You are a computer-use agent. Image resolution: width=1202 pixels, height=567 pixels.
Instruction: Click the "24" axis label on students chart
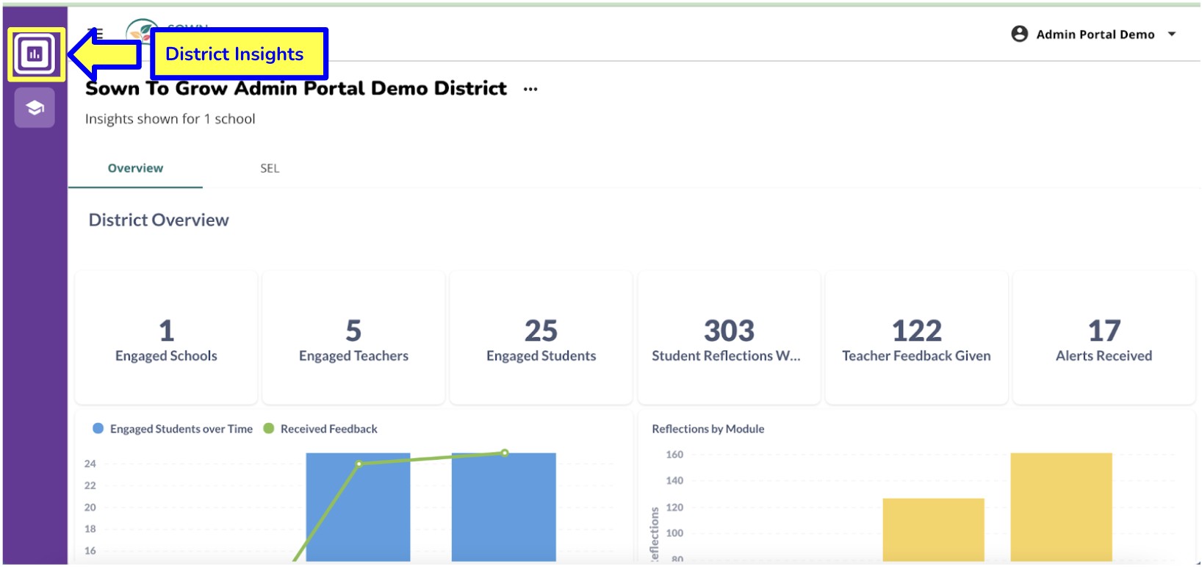click(90, 463)
